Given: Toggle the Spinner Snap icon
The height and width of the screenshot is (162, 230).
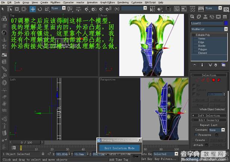Looking at the screenshot, I should [x=108, y=9].
